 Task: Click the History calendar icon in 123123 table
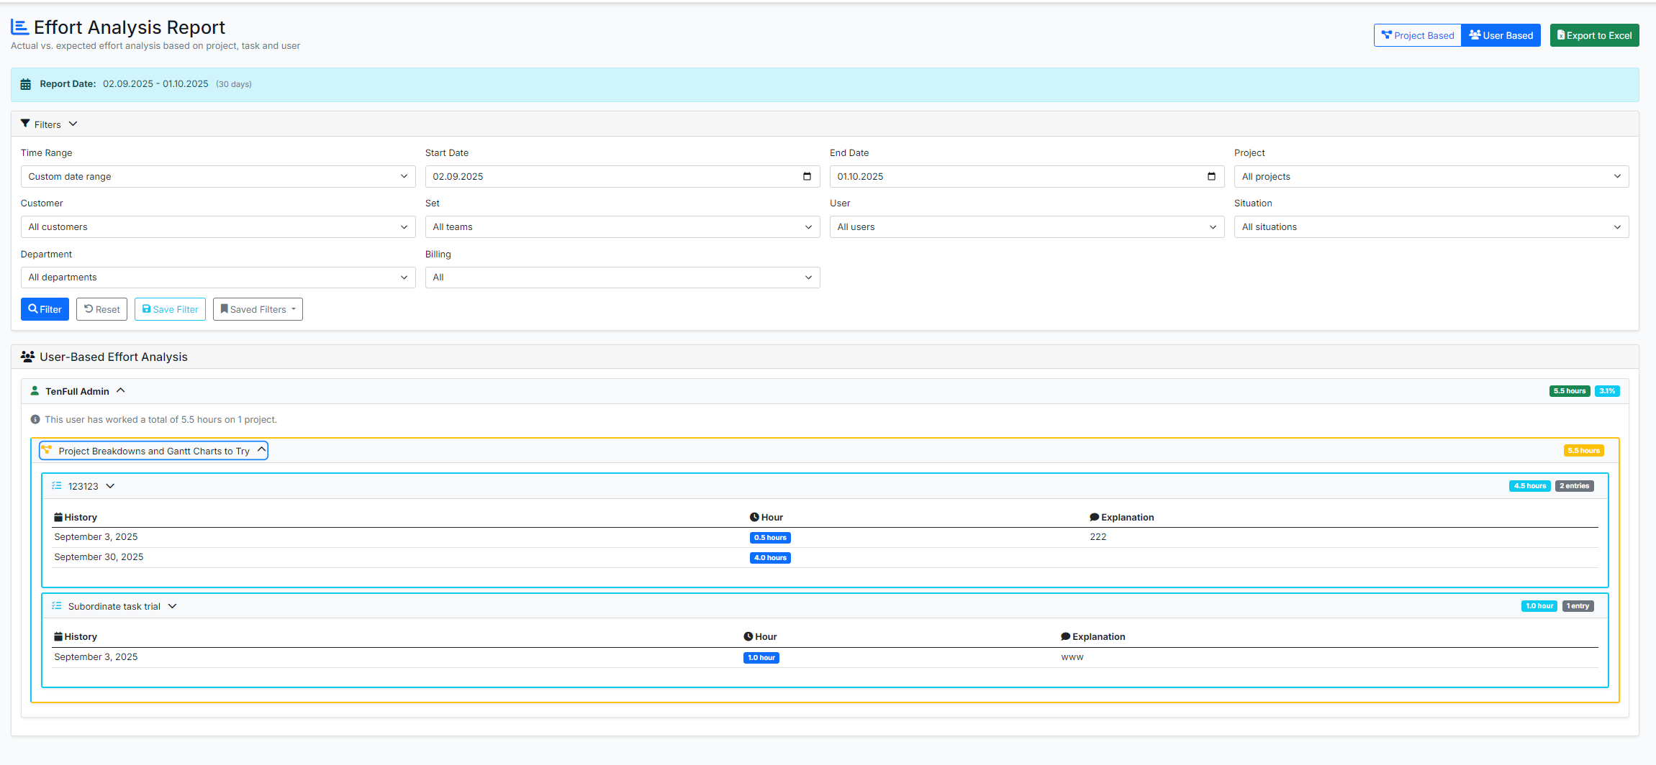(x=58, y=517)
